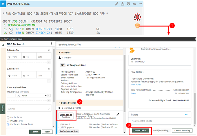Image resolution: width=197 pixels, height=136 pixels.
Task: Add a segment after 1. From - To
Action: [x=49, y=62]
